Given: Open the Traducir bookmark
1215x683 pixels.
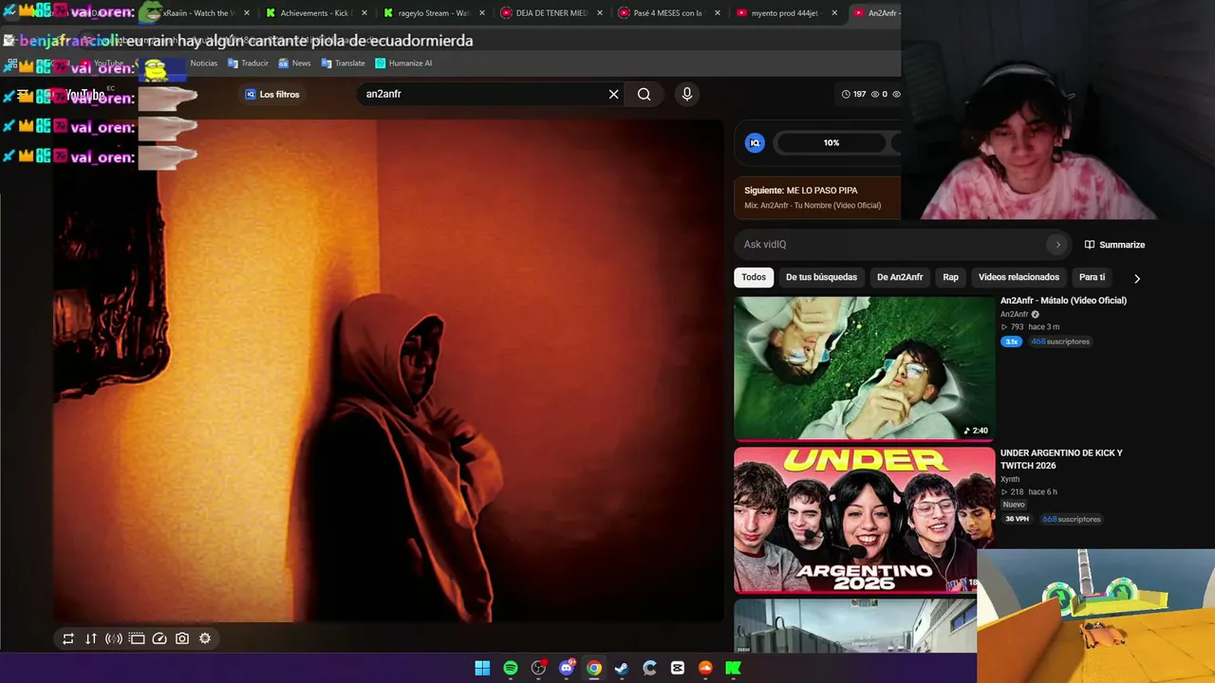Looking at the screenshot, I should (x=248, y=64).
